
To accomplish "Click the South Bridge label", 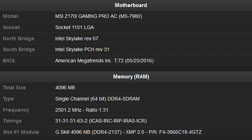I will (19, 49).
